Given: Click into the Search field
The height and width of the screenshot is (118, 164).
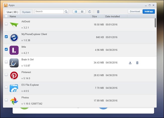Looking at the screenshot, I should pos(49,12).
